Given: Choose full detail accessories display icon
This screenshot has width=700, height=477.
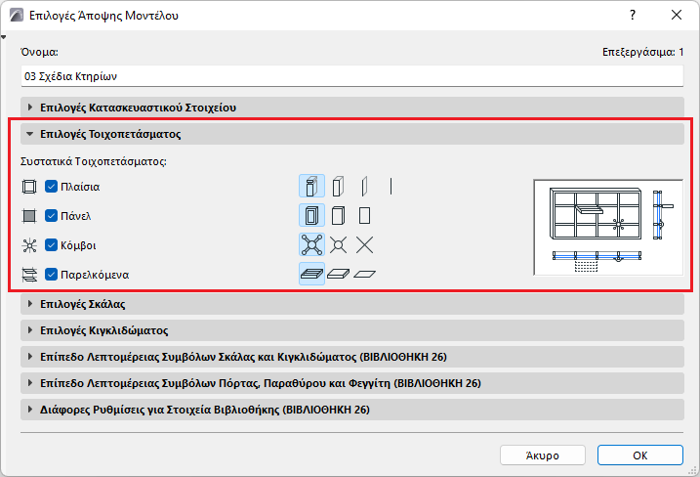Looking at the screenshot, I should point(311,275).
